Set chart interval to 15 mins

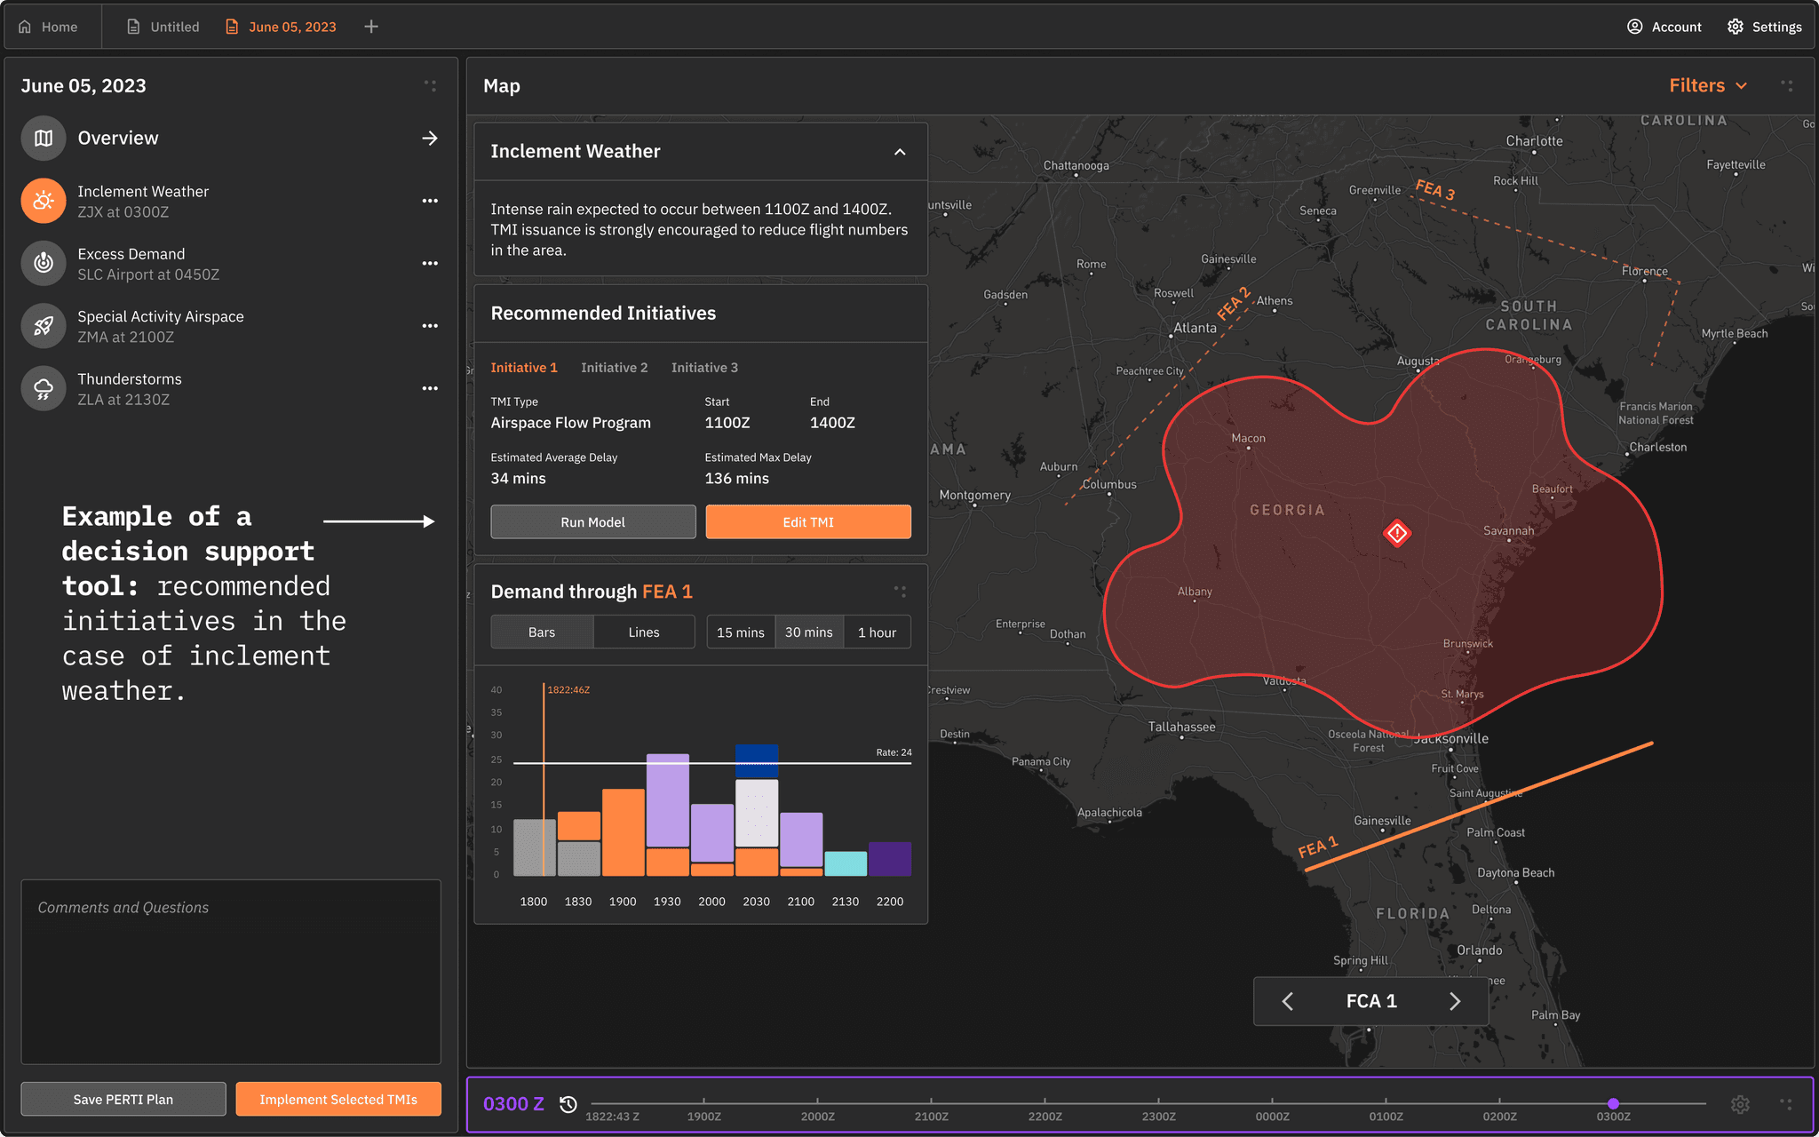click(x=740, y=632)
